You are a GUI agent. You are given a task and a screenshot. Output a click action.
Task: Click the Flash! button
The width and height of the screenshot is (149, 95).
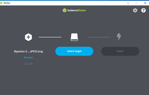pos(120,51)
